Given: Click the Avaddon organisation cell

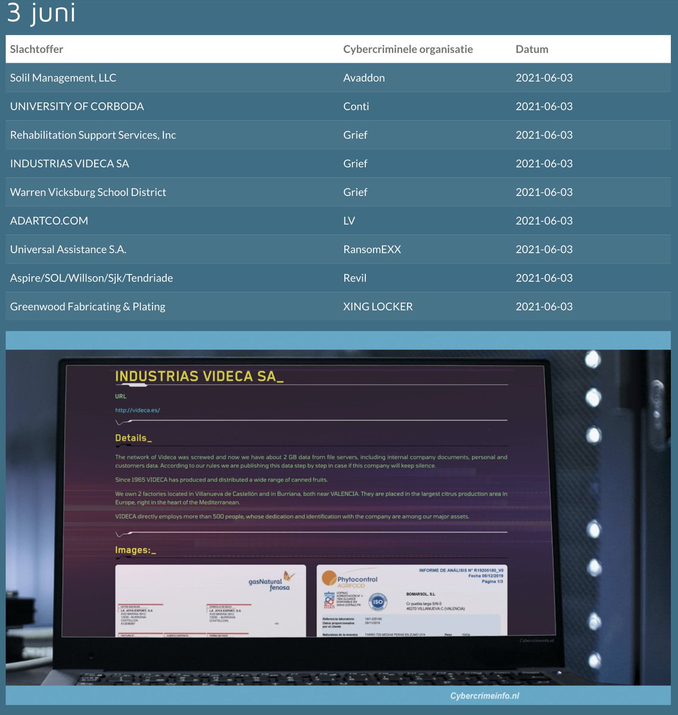Looking at the screenshot, I should [x=364, y=78].
